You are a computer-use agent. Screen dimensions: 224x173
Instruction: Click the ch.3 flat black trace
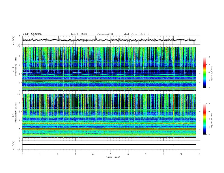109,145
